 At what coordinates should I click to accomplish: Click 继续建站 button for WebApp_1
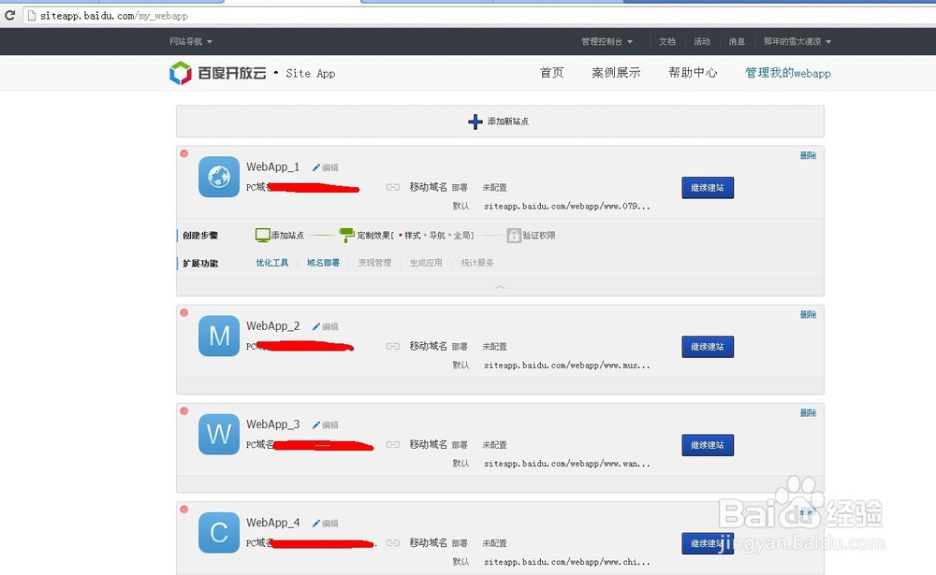pyautogui.click(x=708, y=187)
